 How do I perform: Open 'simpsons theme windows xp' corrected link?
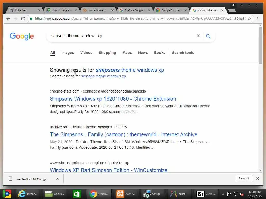tap(130, 70)
